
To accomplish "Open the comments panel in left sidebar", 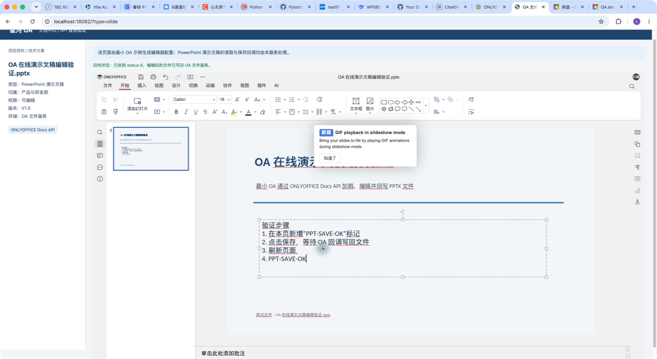I will click(100, 156).
